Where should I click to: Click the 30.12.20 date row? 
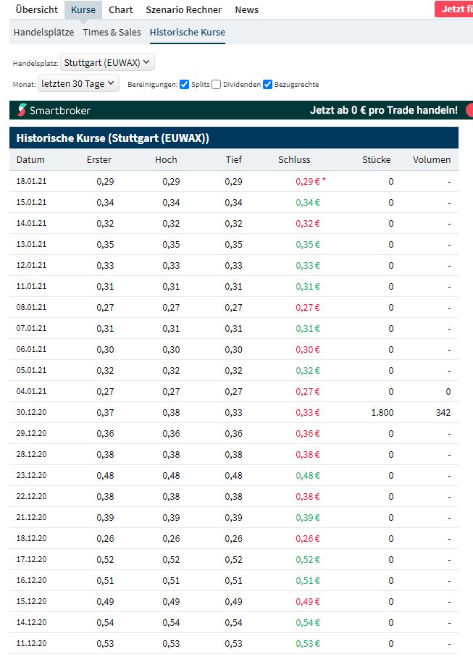tap(31, 413)
